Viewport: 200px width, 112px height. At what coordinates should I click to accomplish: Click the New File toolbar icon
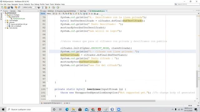click(x=2, y=7)
